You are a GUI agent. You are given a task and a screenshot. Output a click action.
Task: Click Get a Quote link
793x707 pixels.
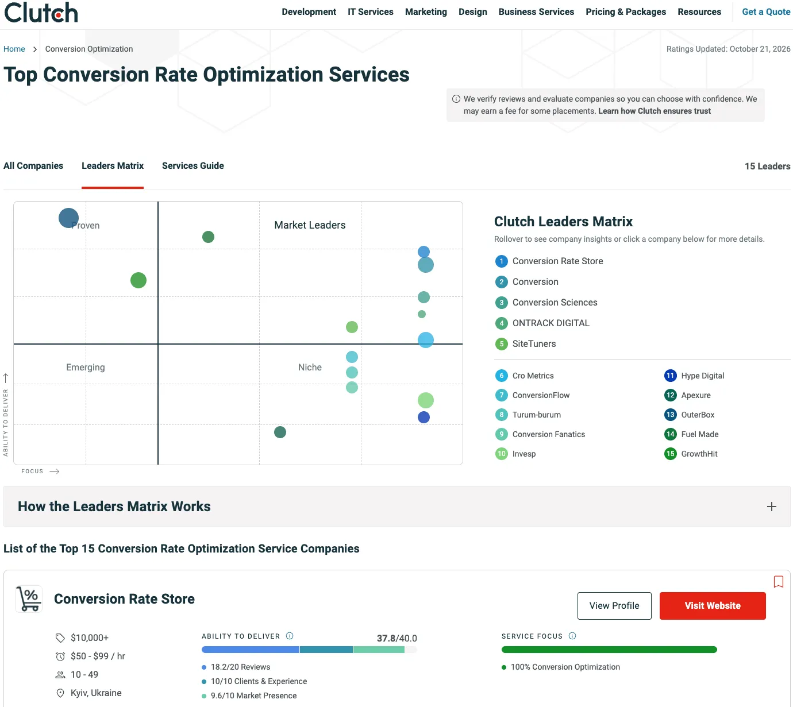coord(766,11)
